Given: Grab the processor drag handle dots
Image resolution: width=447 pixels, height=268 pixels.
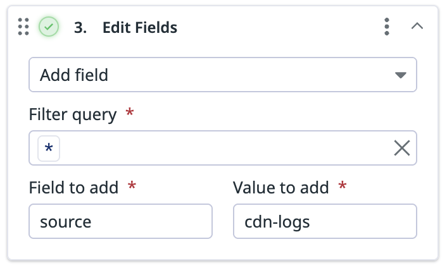Looking at the screenshot, I should 23,27.
